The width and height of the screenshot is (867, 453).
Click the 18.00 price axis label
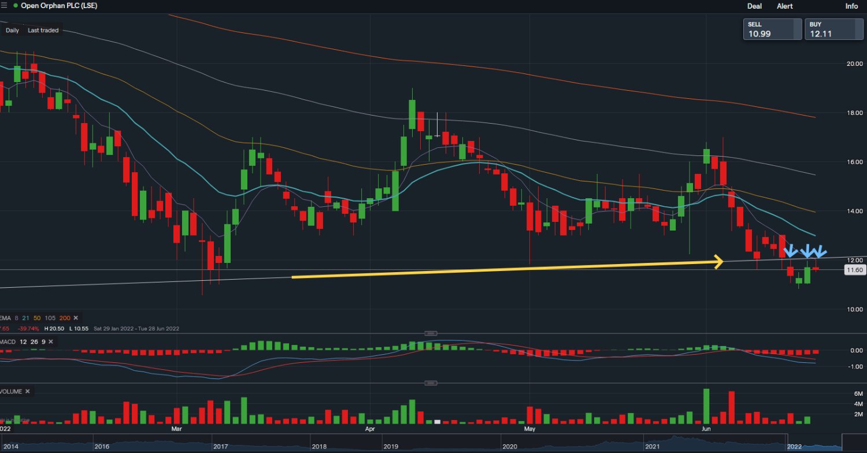854,113
